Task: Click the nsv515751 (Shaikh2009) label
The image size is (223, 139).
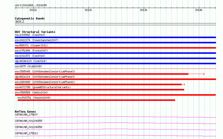Action: pyautogui.click(x=34, y=98)
